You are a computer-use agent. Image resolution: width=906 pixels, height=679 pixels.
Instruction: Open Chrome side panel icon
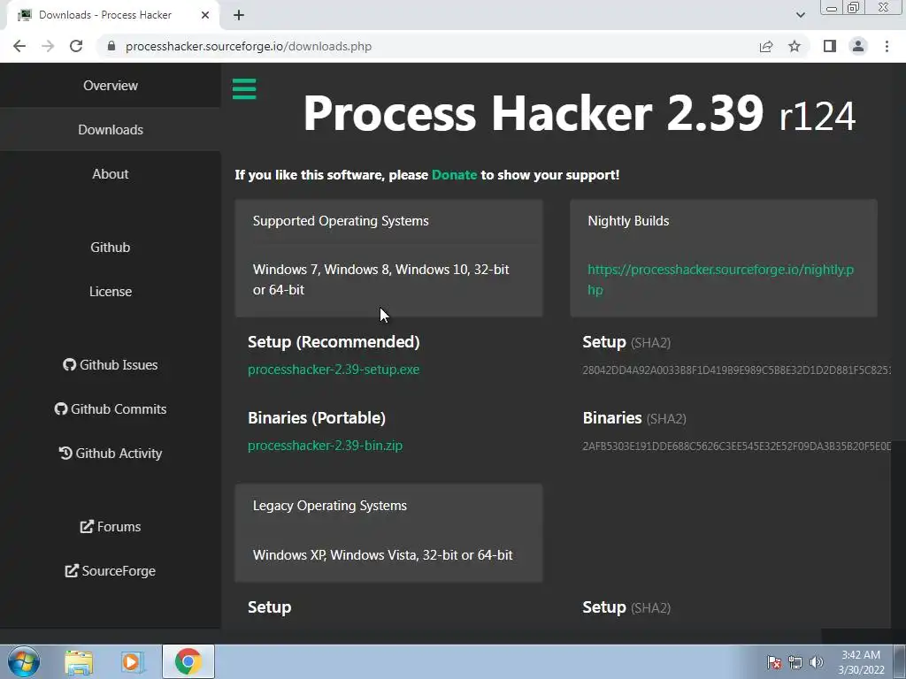pyautogui.click(x=830, y=46)
